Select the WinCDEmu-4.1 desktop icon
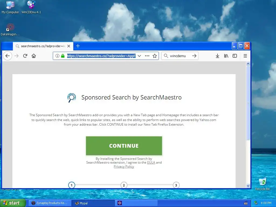Image resolution: width=276 pixels, height=207 pixels. [x=31, y=7]
